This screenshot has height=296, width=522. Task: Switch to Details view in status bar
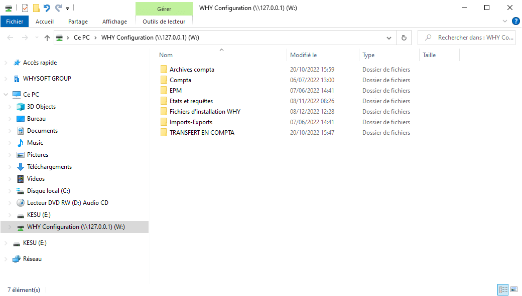[503, 289]
